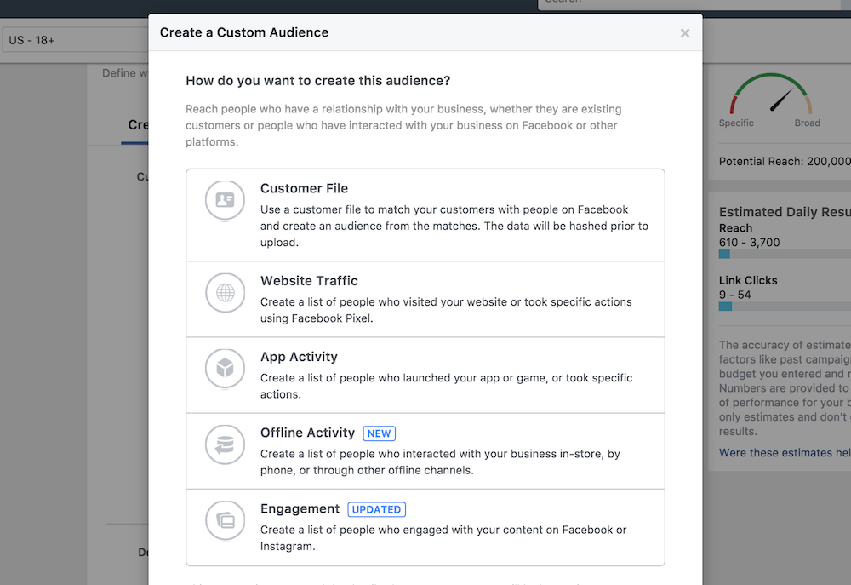Click the Reach estimate bar
This screenshot has height=585, width=851.
[x=784, y=254]
